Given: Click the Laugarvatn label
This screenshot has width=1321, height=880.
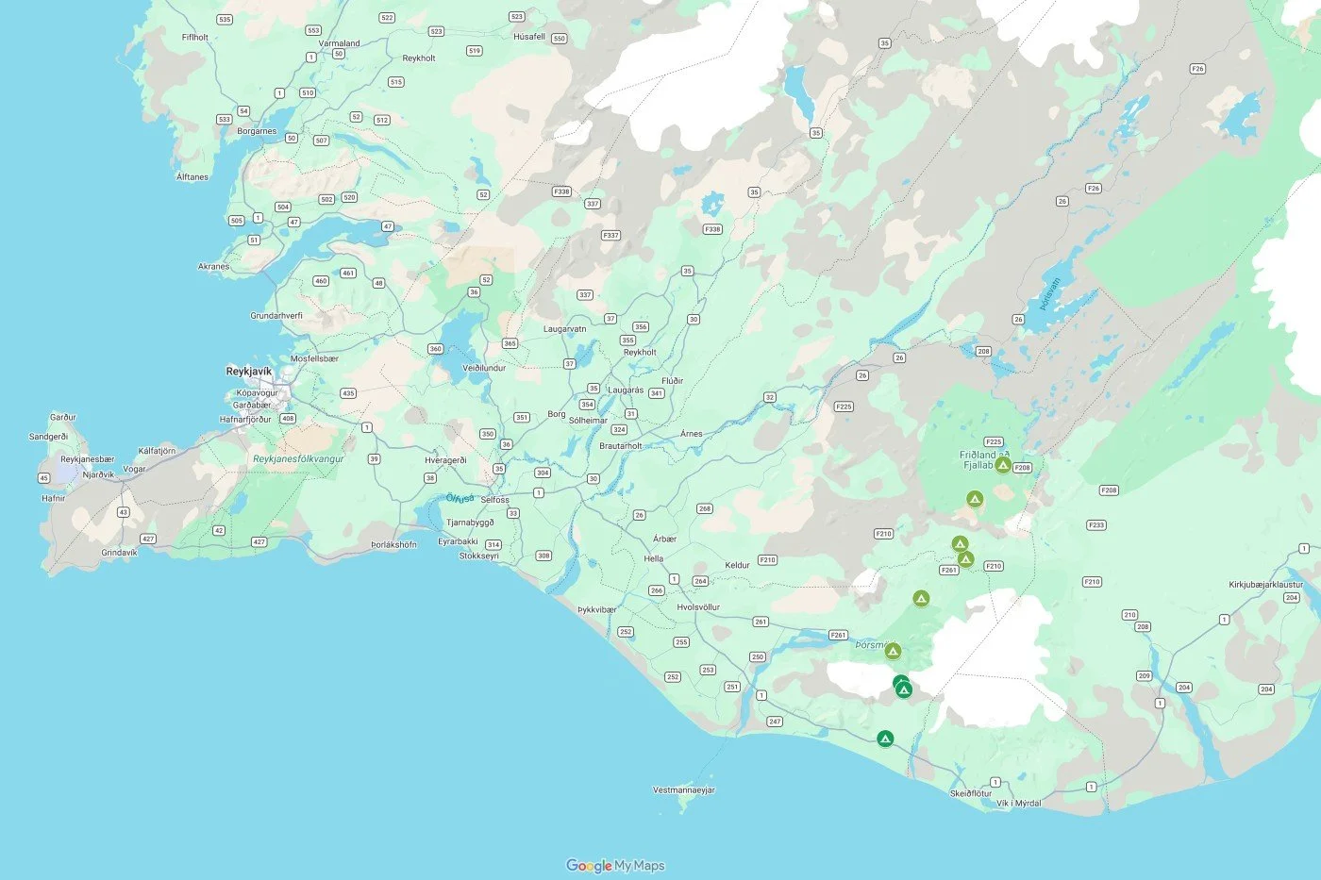Looking at the screenshot, I should tap(565, 329).
